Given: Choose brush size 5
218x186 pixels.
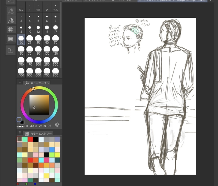Looking at the screenshot, I should (38, 18).
